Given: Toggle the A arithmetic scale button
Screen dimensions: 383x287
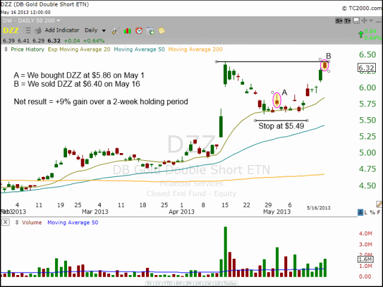Looking at the screenshot, I should 360,213.
